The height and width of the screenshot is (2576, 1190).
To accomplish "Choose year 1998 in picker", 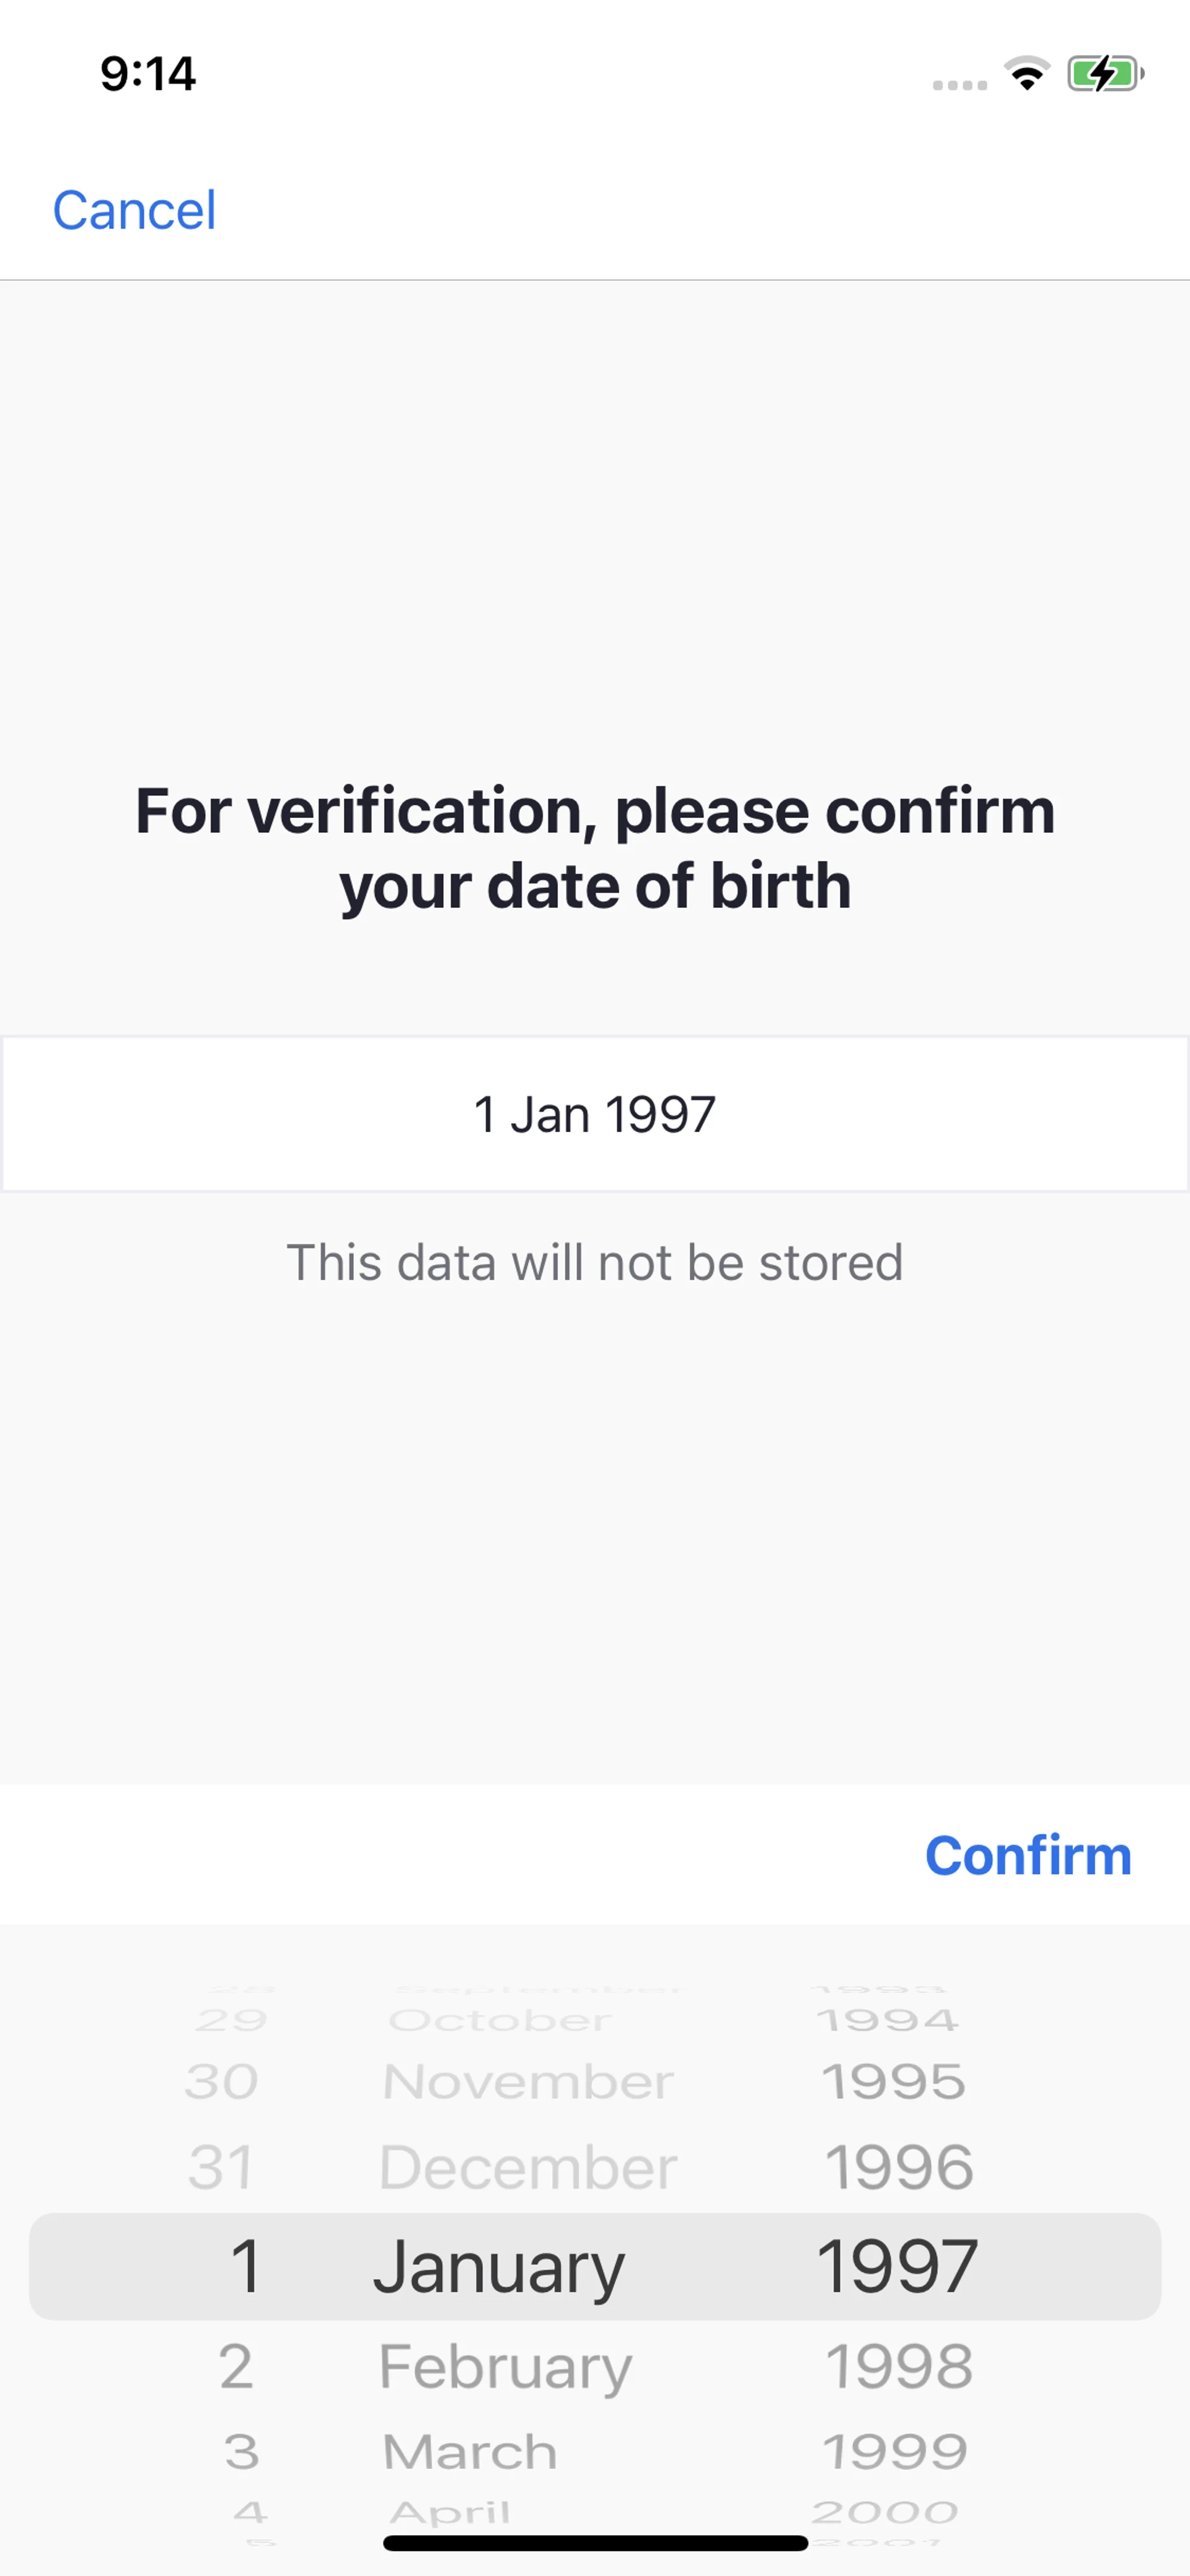I will pyautogui.click(x=898, y=2366).
